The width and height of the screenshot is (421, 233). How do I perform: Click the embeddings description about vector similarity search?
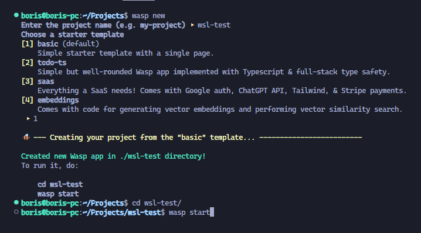coord(220,109)
